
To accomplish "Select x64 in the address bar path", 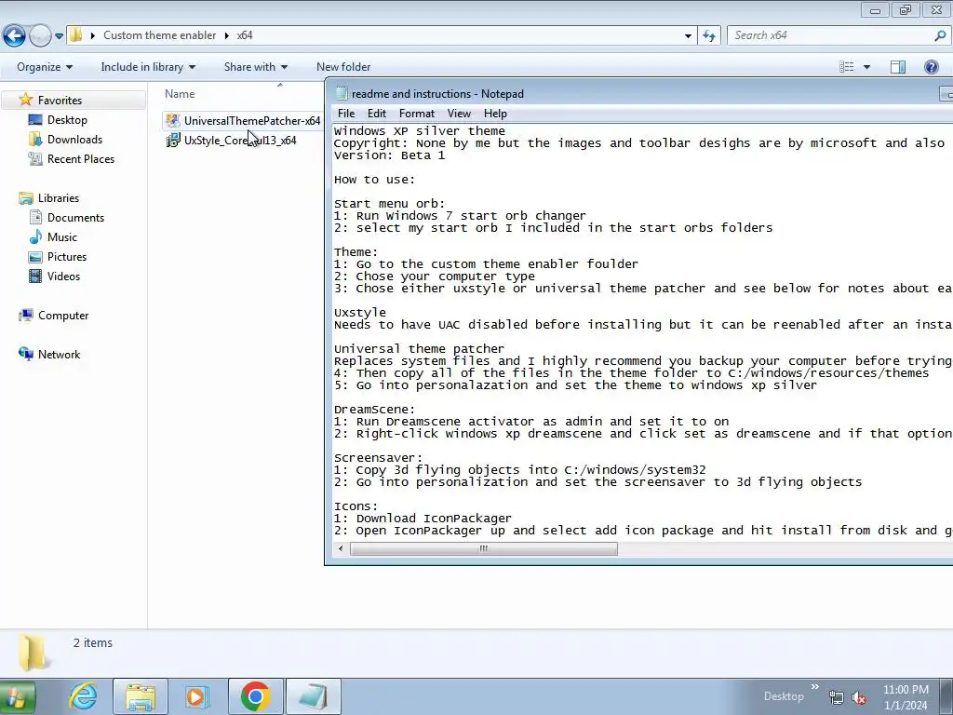I will click(245, 35).
